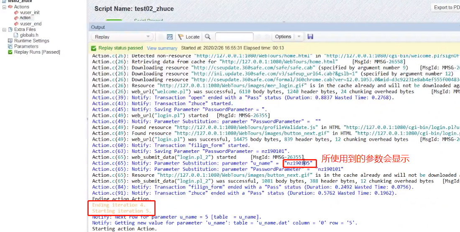The height and width of the screenshot is (232, 460).
Task: Select the Actions folder in tree
Action: coord(21,7)
